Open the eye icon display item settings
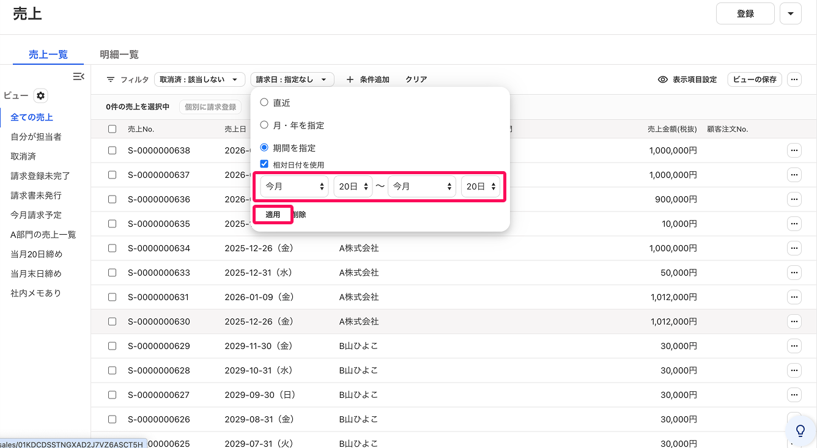Image resolution: width=817 pixels, height=448 pixels. click(662, 79)
